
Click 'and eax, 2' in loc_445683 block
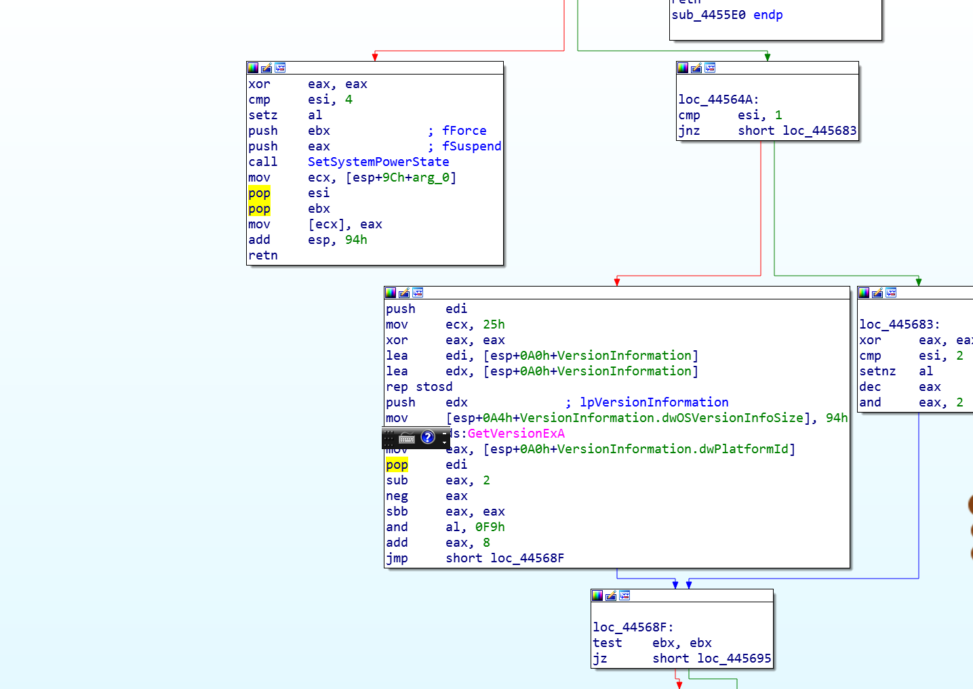click(x=911, y=402)
